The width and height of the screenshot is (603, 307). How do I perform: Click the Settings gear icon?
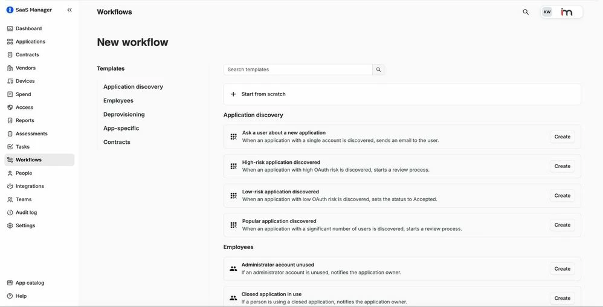(x=10, y=225)
